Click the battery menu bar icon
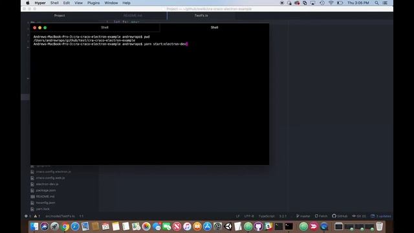414x233 pixels. click(340, 3)
